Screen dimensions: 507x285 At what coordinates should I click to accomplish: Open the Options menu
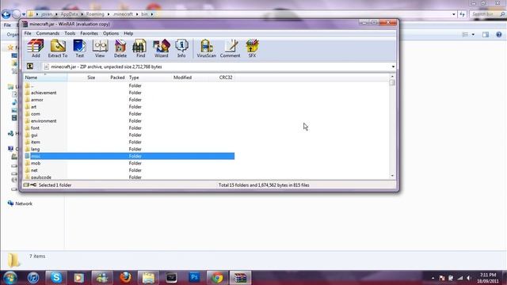tap(111, 33)
